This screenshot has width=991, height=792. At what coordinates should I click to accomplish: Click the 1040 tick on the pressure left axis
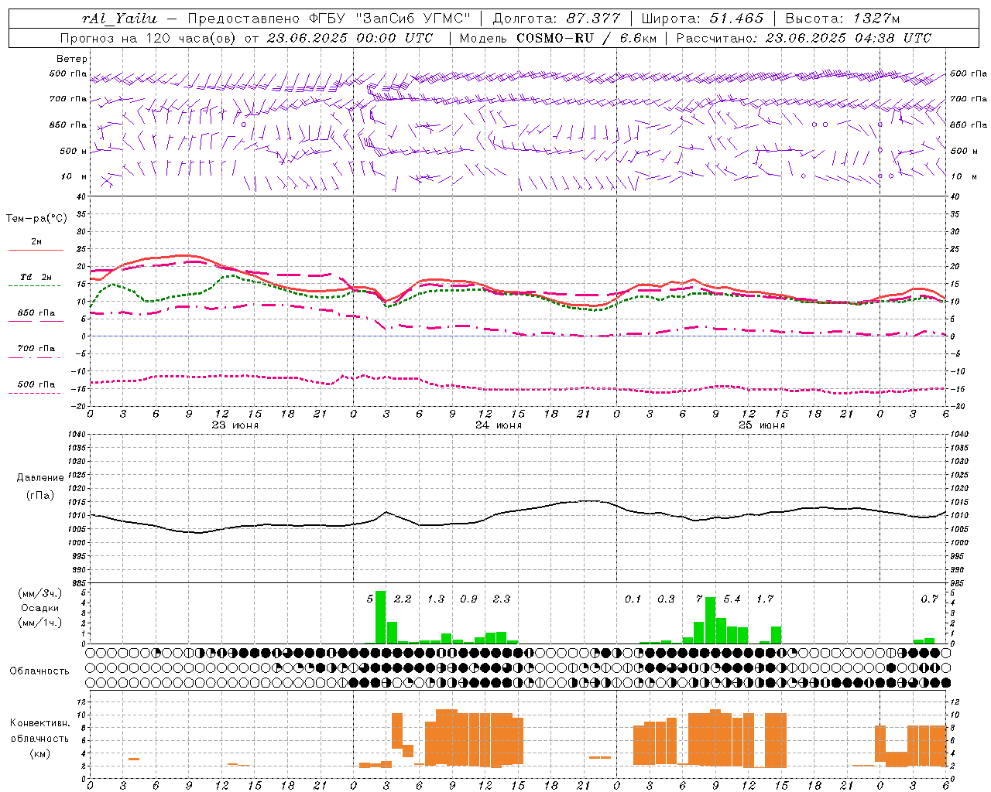tap(78, 434)
